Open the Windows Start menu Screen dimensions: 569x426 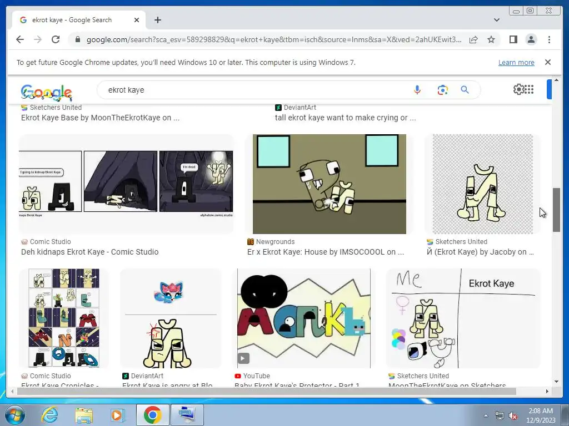pyautogui.click(x=14, y=415)
